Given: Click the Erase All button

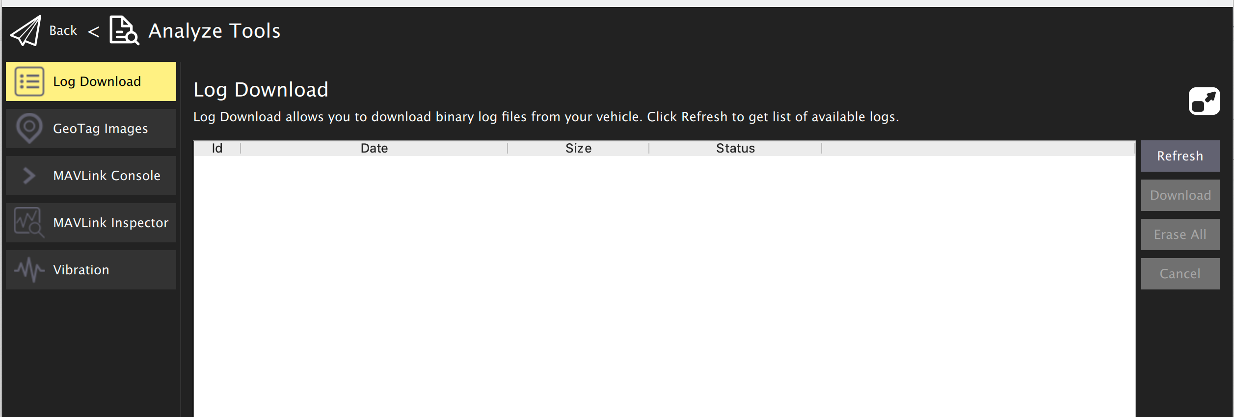Looking at the screenshot, I should [1180, 235].
